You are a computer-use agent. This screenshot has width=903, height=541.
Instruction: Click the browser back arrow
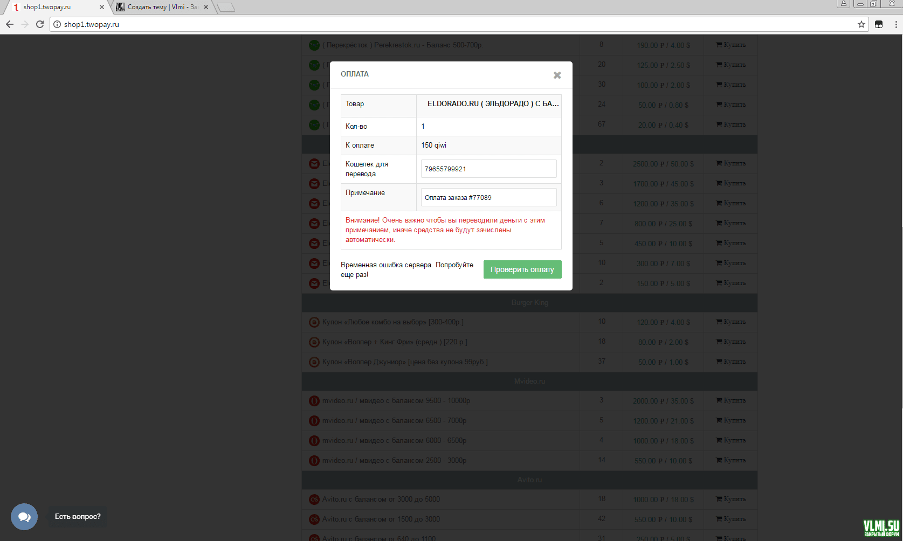10,24
